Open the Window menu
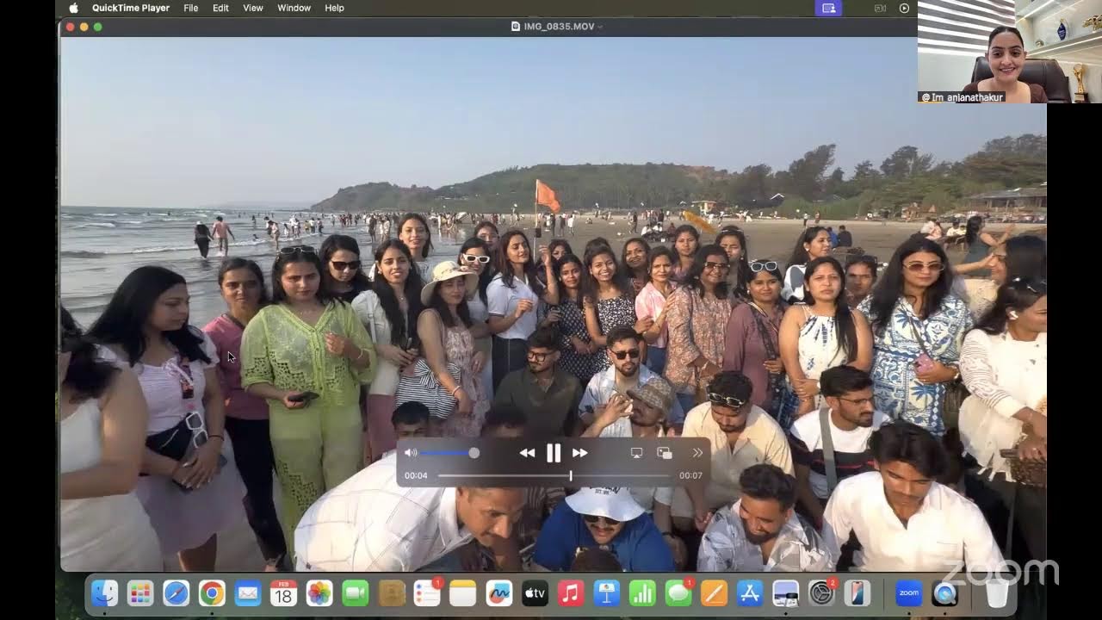This screenshot has height=620, width=1102. pos(294,8)
